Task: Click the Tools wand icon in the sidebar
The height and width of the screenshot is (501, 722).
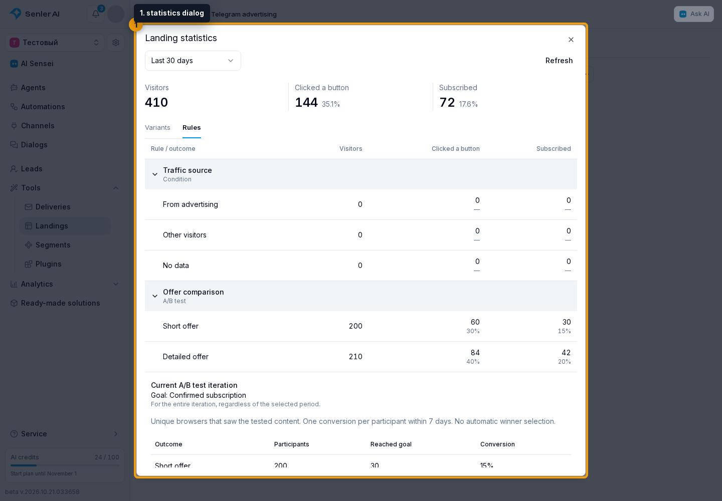Action: click(14, 188)
